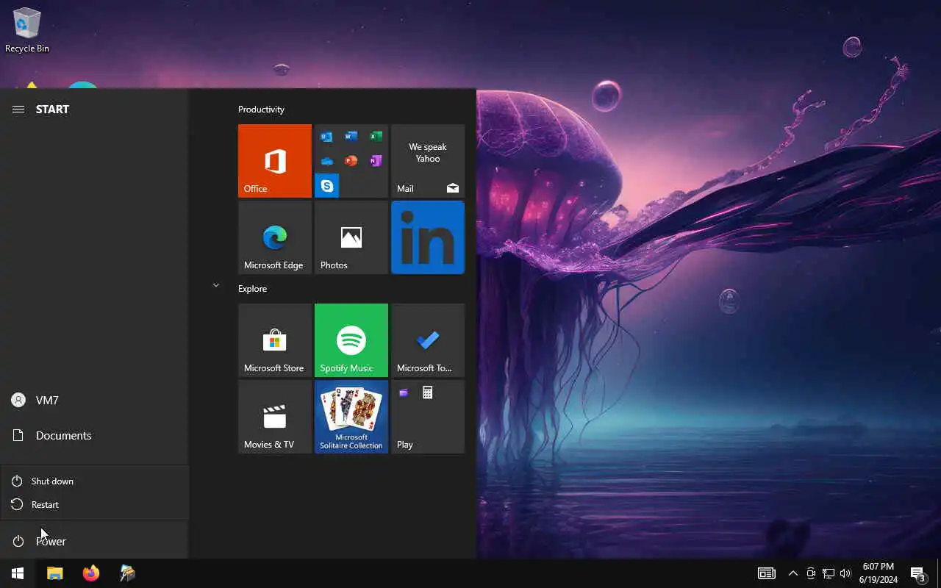The image size is (941, 588).
Task: Choose Restart from the power menu
Action: click(x=95, y=504)
